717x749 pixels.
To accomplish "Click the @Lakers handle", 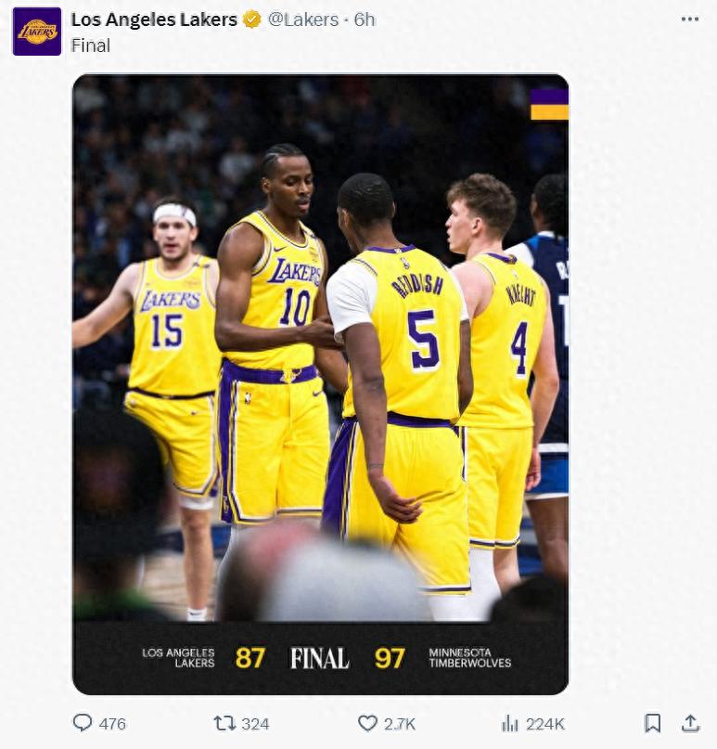I will point(303,19).
